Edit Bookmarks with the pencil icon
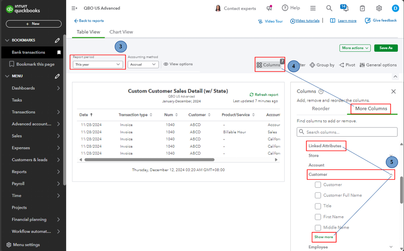 (57, 40)
